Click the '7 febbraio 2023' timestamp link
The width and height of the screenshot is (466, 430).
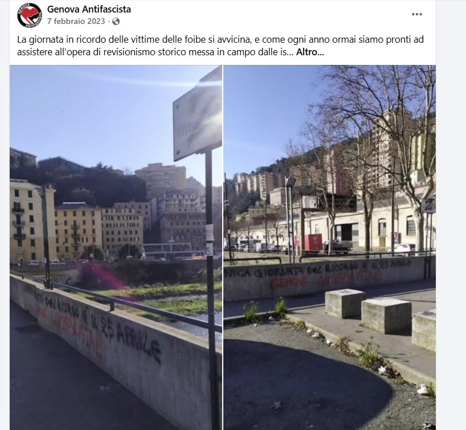tap(76, 22)
